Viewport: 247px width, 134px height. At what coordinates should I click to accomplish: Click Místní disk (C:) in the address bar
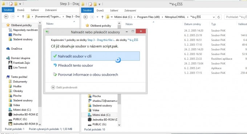[x=123, y=17]
